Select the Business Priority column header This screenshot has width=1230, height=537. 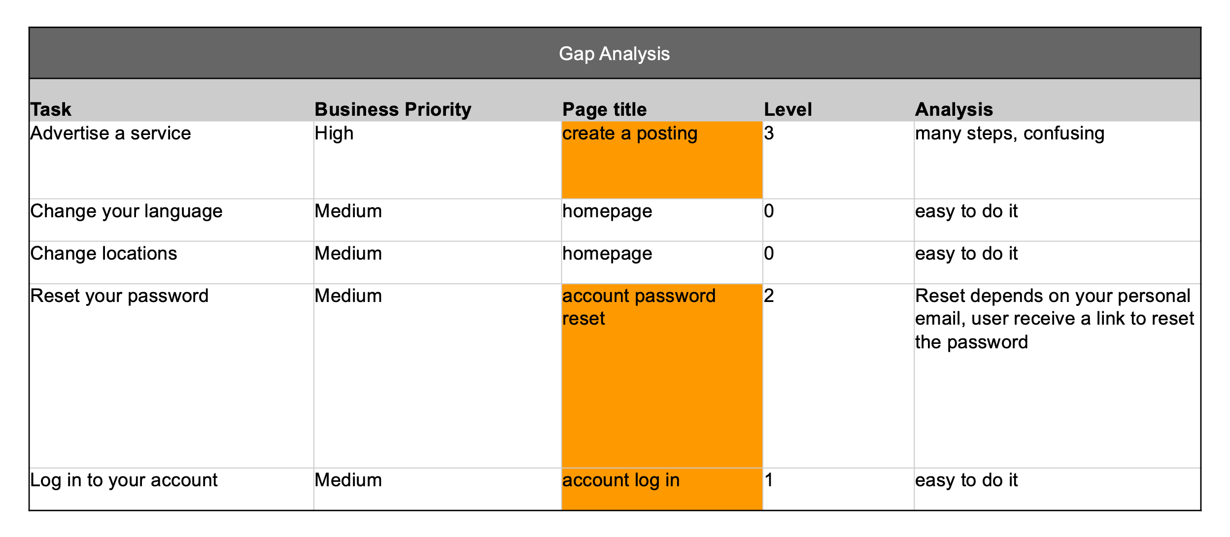pos(393,109)
